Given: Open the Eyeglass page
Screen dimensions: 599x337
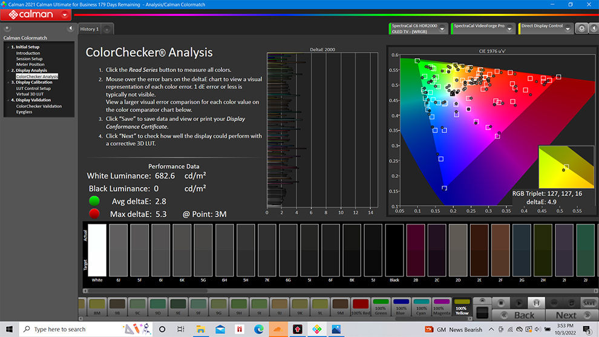Looking at the screenshot, I should (x=24, y=112).
